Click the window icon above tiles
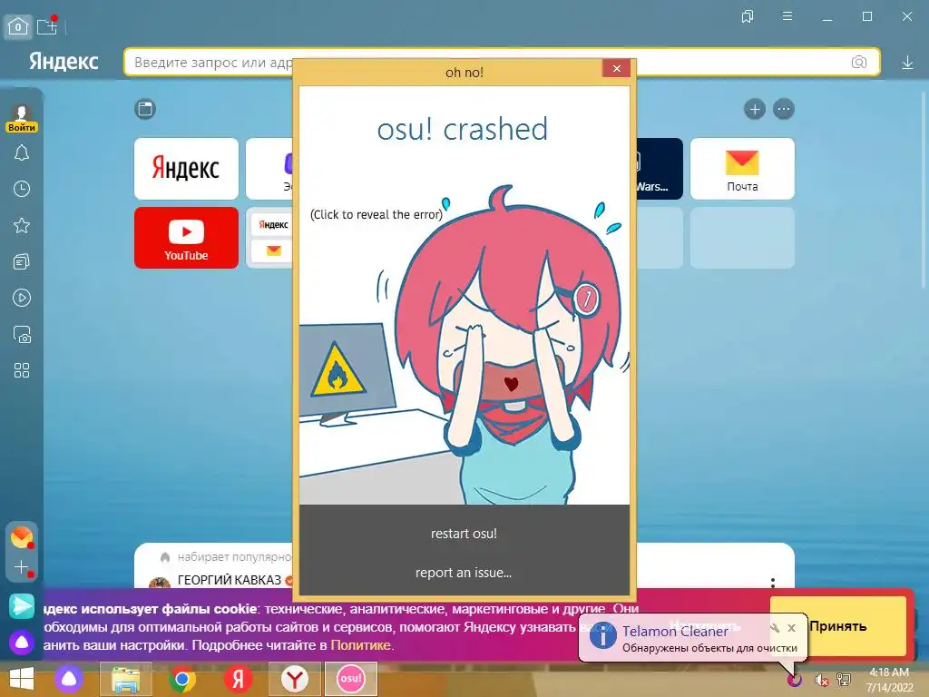Viewport: 929px width, 697px height. click(145, 109)
